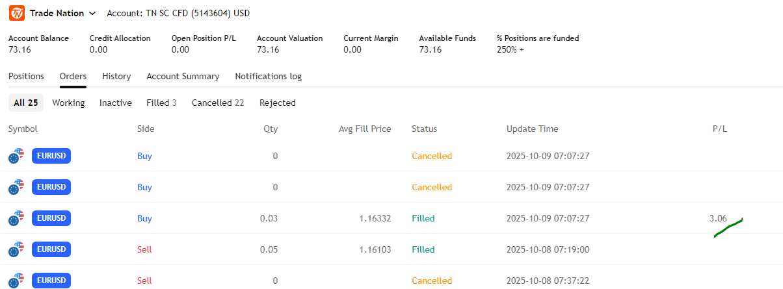
Task: Expand the Trade Nation broker dropdown
Action: pos(92,13)
